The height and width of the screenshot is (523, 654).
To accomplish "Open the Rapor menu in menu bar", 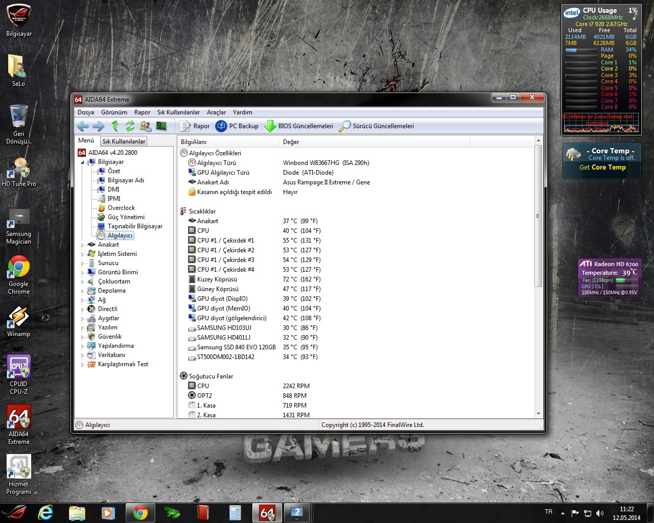I will point(142,112).
